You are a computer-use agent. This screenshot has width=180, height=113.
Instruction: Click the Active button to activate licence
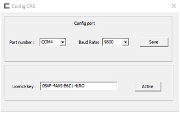coord(148,86)
